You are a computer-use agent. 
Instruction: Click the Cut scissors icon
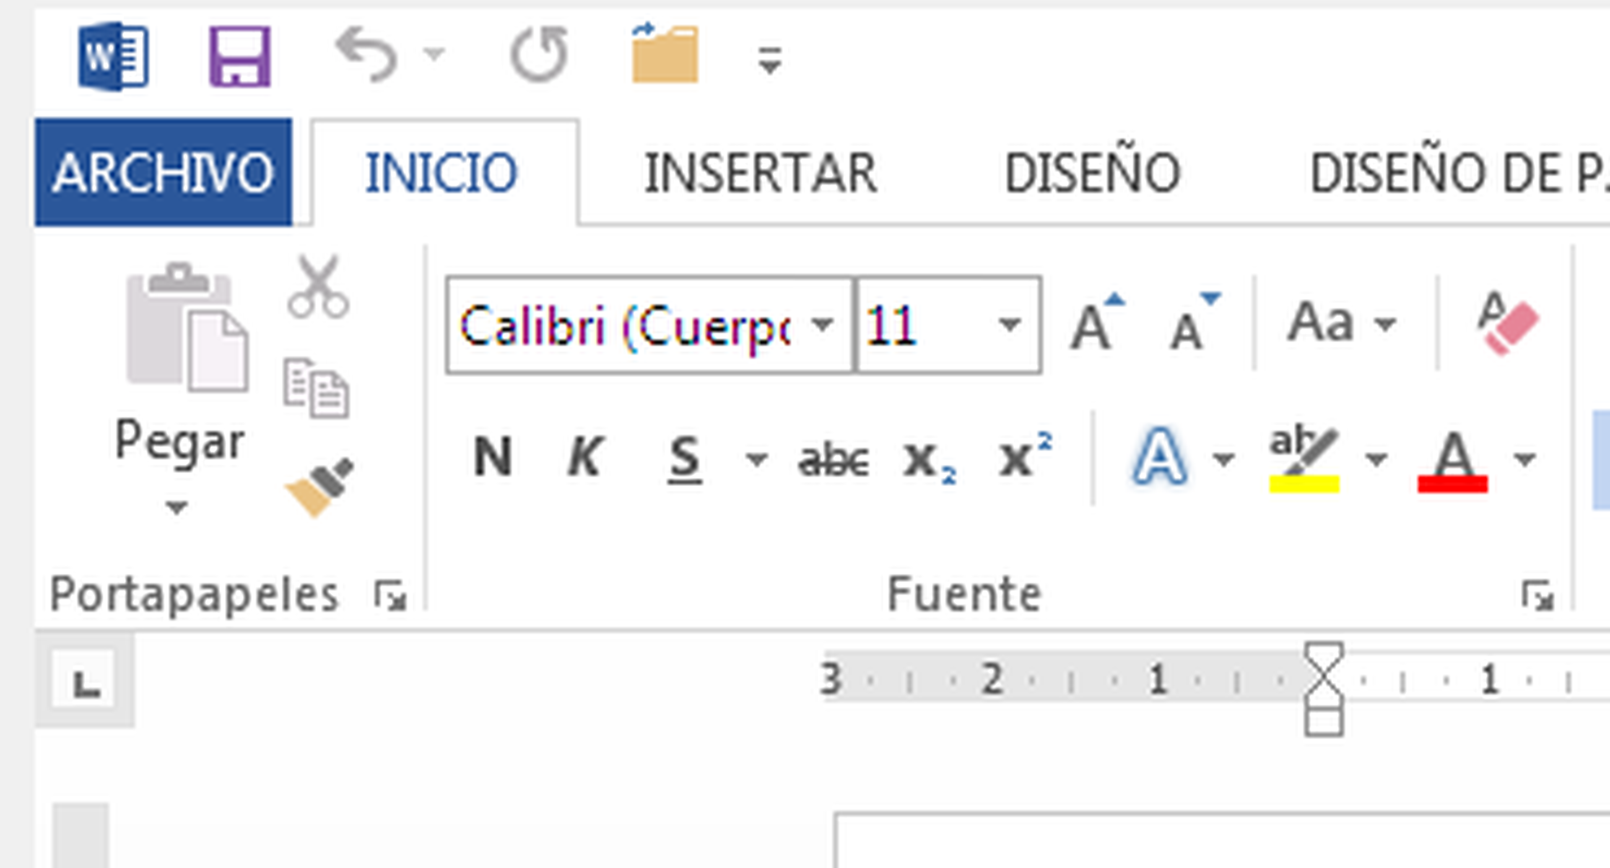[x=318, y=287]
